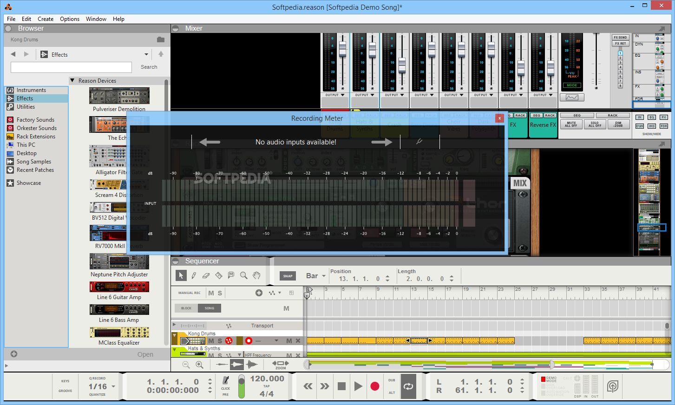This screenshot has width=675, height=405.
Task: Stop playback in transport
Action: point(341,386)
